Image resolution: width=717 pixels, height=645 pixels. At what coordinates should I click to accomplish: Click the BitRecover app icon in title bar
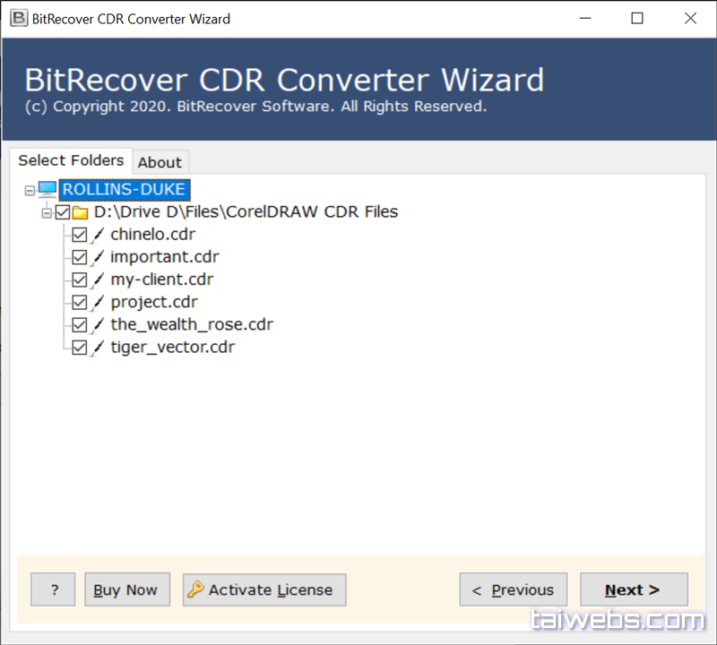coord(19,18)
